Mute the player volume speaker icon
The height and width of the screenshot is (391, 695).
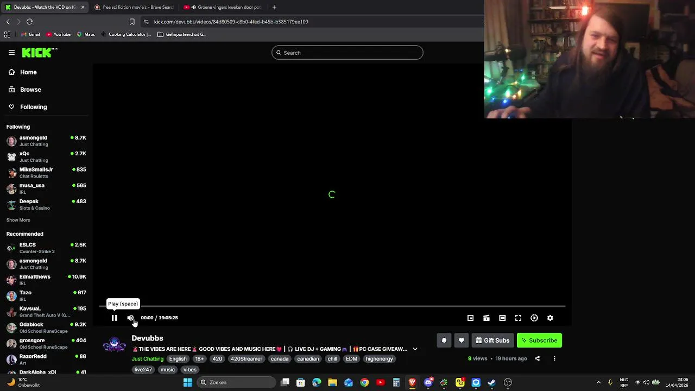click(130, 318)
